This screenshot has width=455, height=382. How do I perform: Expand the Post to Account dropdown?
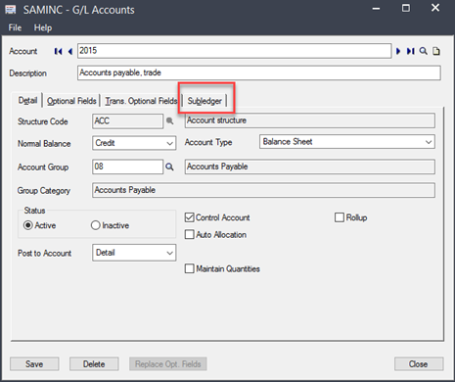169,253
